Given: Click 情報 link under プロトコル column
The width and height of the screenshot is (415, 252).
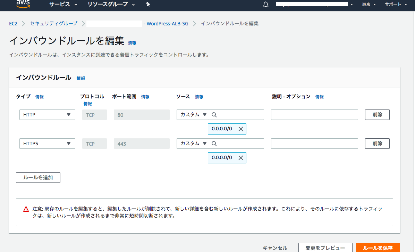Looking at the screenshot, I should pos(87,104).
